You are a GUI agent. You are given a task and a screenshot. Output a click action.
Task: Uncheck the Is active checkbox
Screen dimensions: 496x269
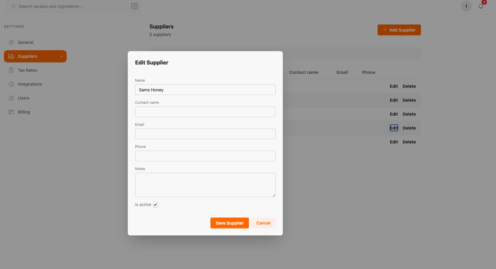(x=156, y=205)
